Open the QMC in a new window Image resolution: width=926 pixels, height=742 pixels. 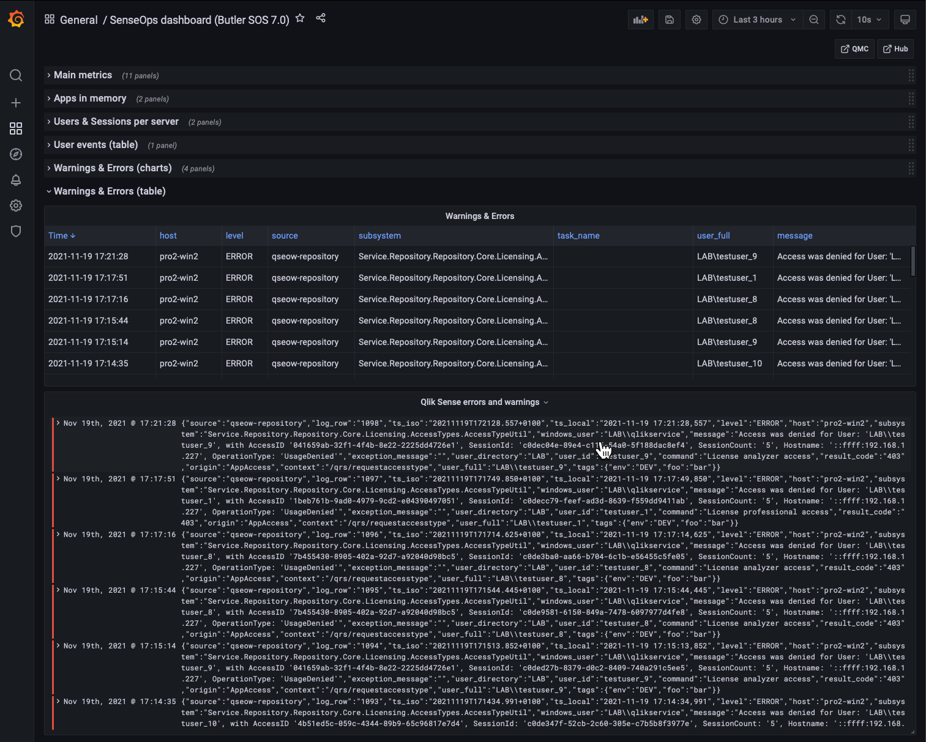tap(854, 48)
